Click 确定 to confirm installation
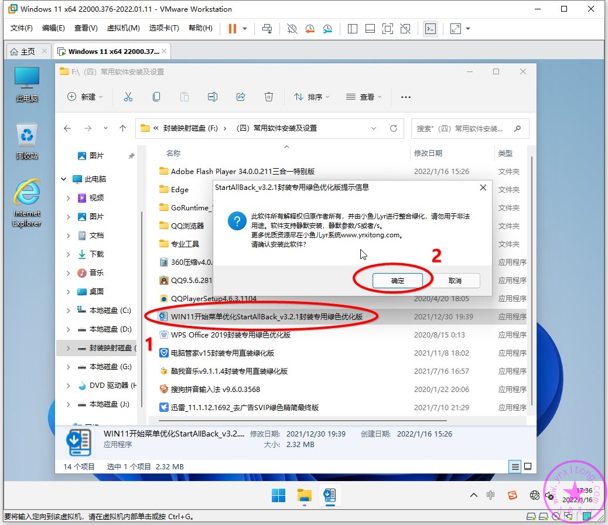608x525 pixels. (x=398, y=281)
